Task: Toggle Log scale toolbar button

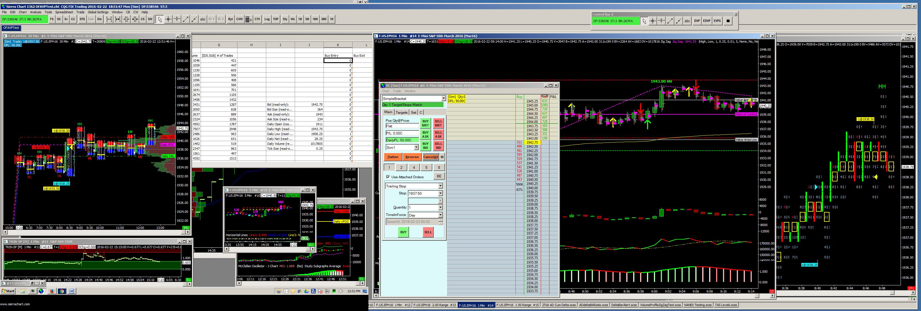Action: click(267, 19)
